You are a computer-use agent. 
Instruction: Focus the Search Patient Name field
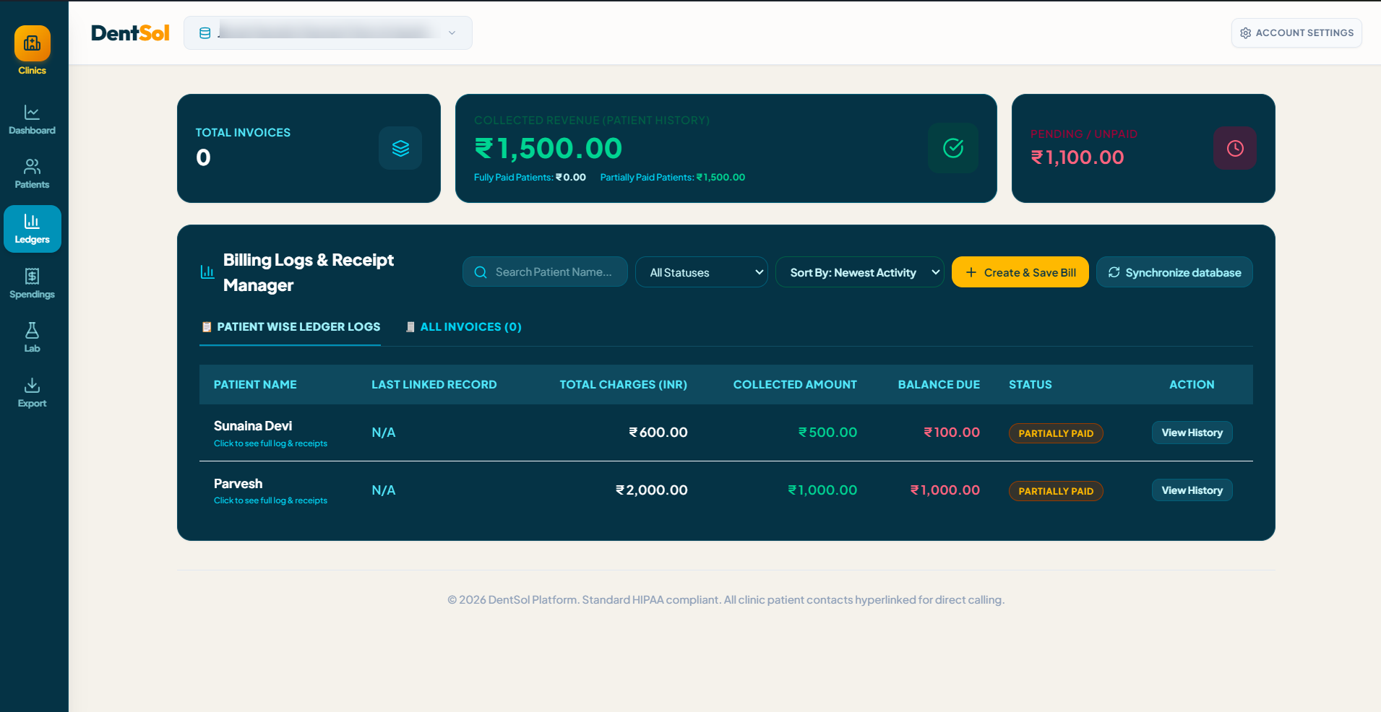pyautogui.click(x=545, y=272)
